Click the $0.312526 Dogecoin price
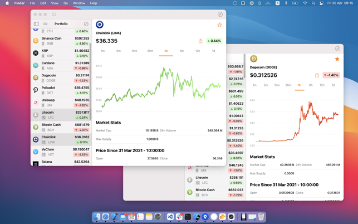 click(x=263, y=75)
